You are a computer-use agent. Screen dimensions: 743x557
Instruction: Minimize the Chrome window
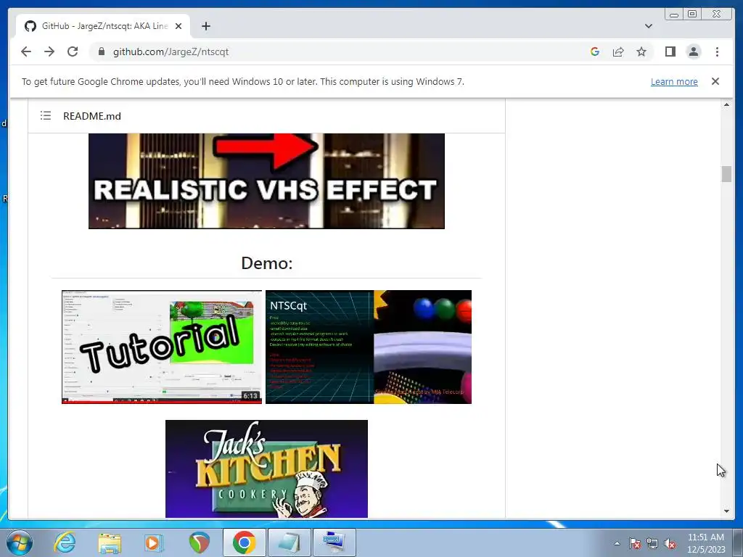pyautogui.click(x=674, y=15)
